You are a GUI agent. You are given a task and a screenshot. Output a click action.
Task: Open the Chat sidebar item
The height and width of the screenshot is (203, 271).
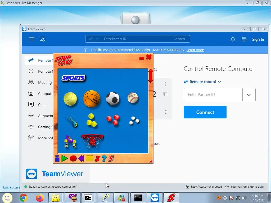[39, 105]
